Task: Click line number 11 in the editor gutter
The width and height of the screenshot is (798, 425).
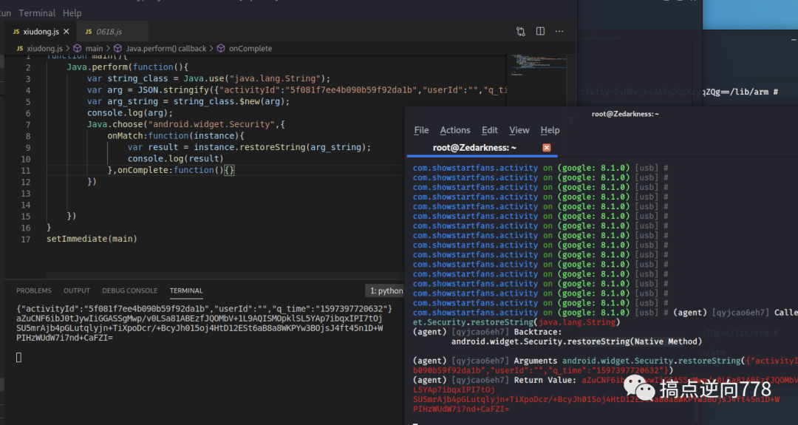Action: [25, 171]
